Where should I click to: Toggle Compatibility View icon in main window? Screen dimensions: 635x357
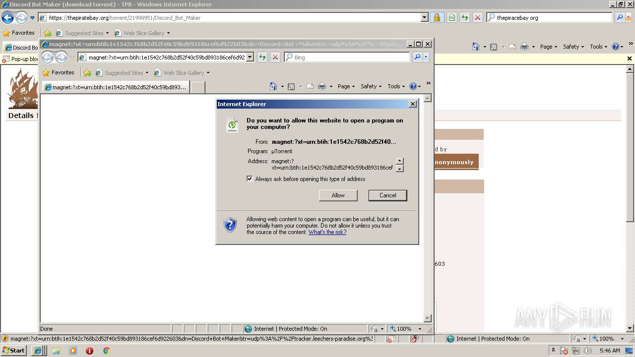(x=452, y=17)
